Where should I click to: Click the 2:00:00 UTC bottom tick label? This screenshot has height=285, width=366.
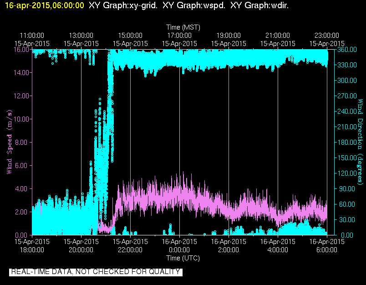coord(229,250)
